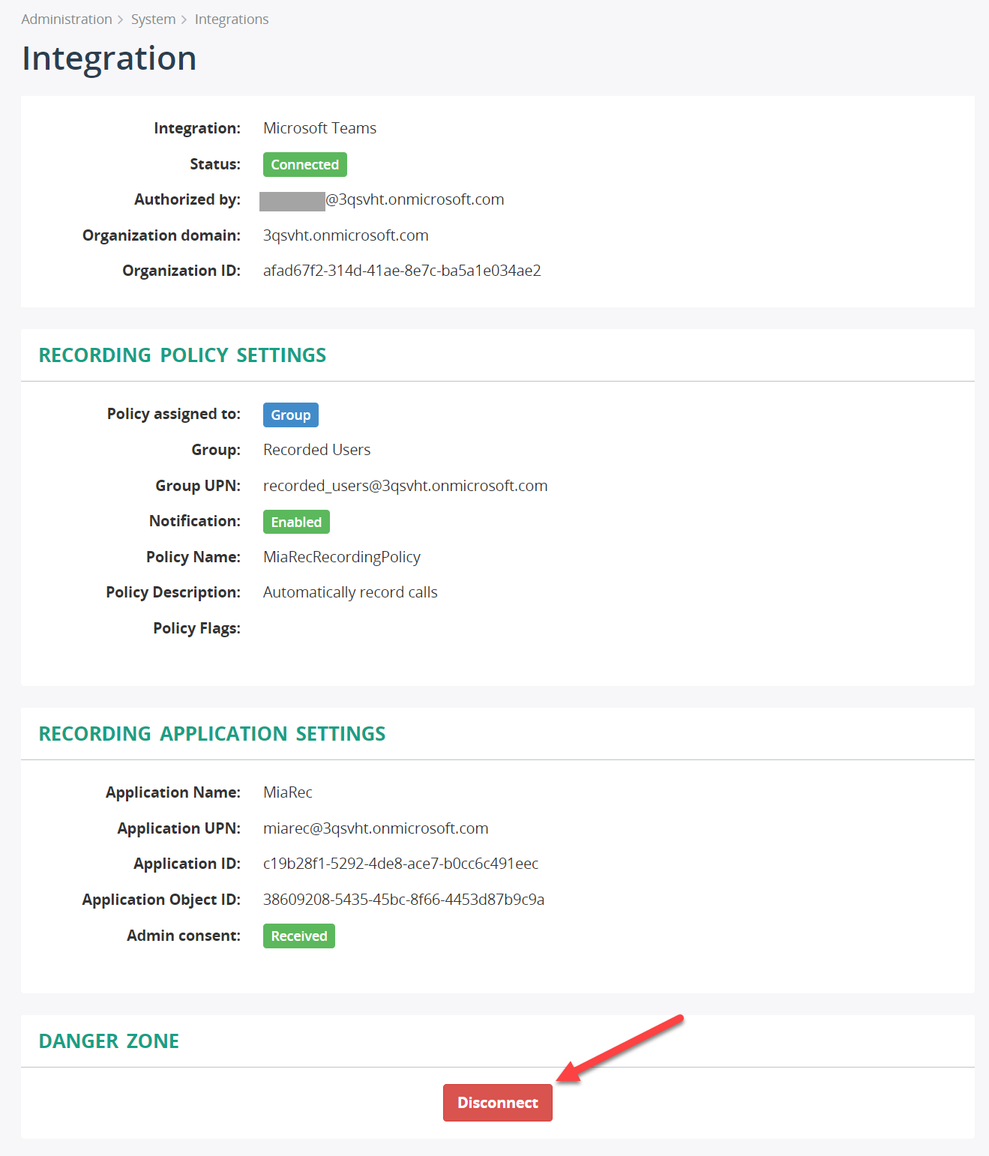
Task: Click the 'Group UPN:' label
Action: tap(198, 486)
